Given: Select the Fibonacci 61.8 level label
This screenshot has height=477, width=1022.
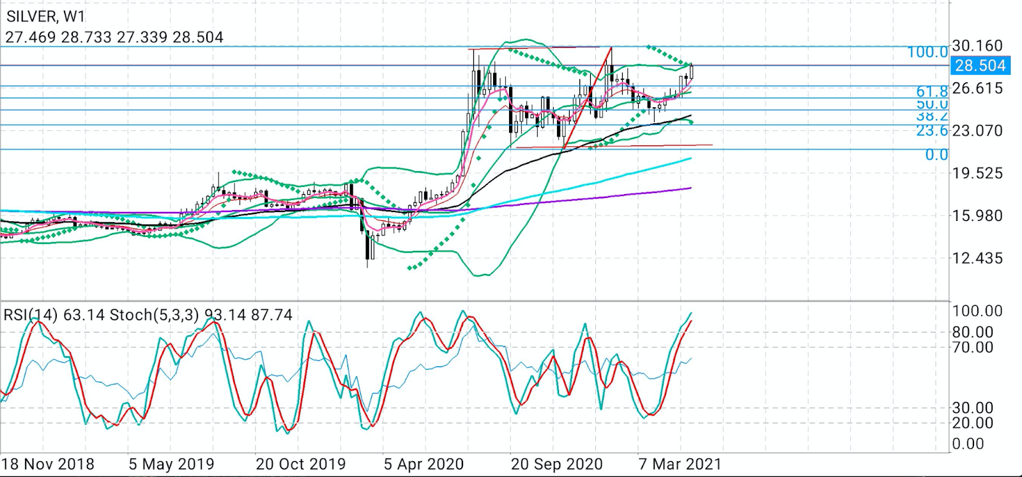Looking at the screenshot, I should coord(932,92).
